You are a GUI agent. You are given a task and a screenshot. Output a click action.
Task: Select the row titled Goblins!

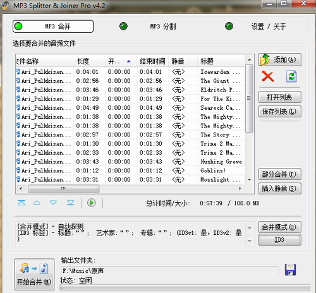click(130, 170)
